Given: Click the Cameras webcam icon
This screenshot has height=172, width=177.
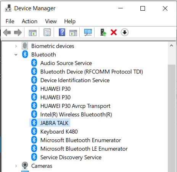Looking at the screenshot, I should (x=25, y=166).
